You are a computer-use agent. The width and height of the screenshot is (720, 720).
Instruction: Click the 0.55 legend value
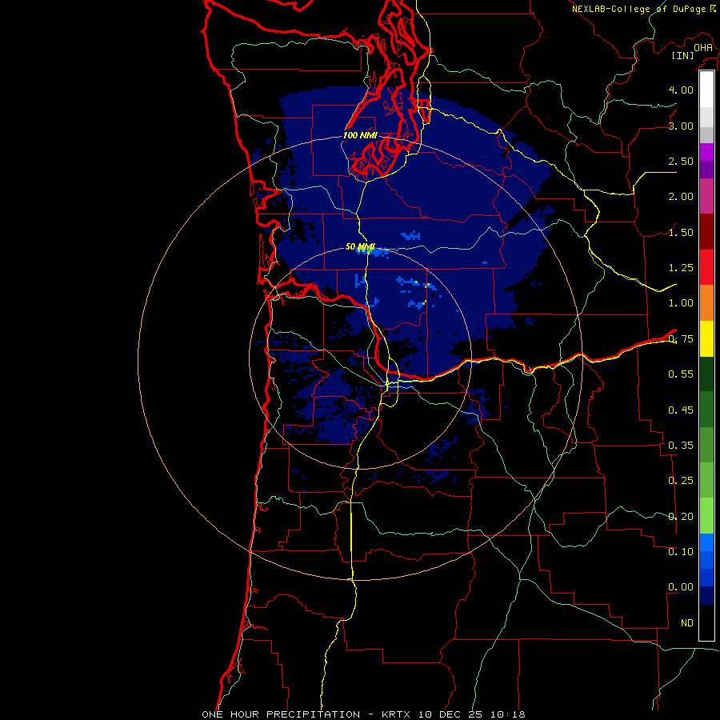click(x=681, y=374)
